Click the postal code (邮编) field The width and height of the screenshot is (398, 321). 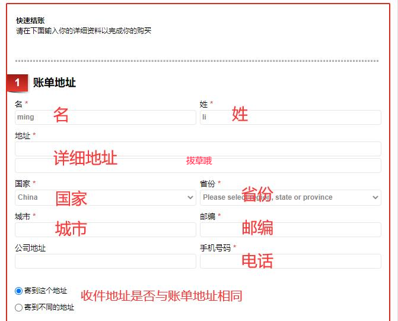pos(291,229)
